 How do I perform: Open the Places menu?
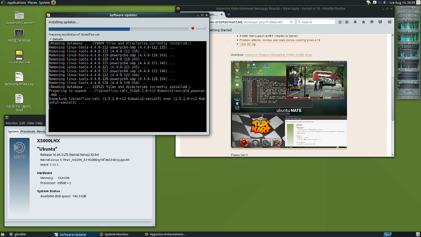coord(32,2)
